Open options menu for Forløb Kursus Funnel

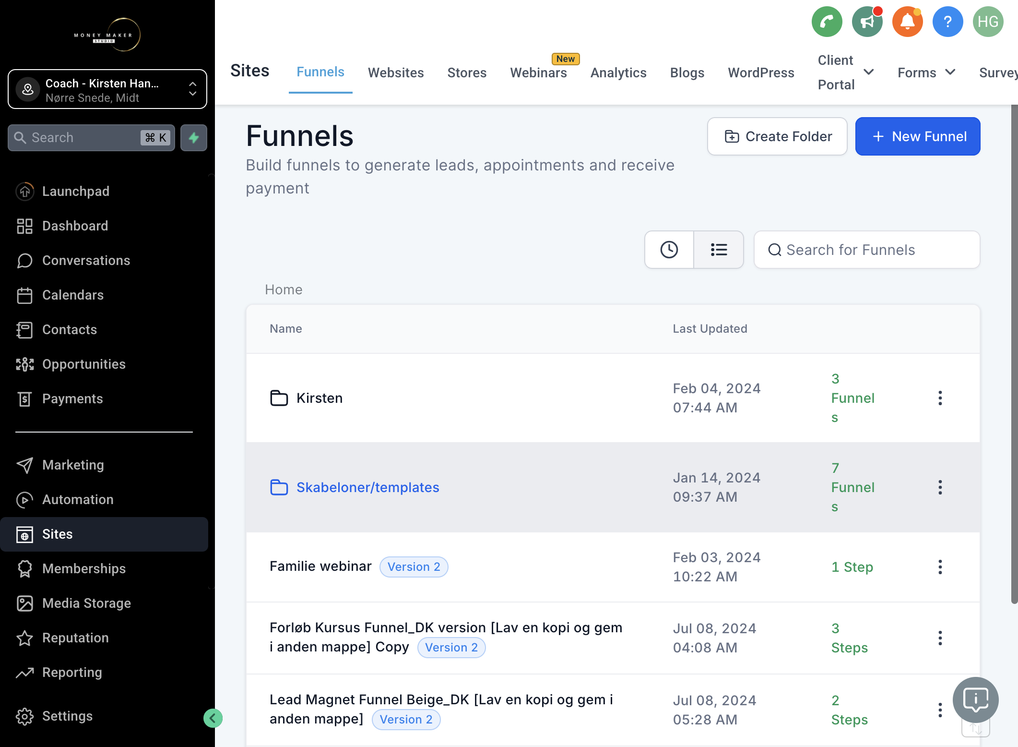coord(940,638)
